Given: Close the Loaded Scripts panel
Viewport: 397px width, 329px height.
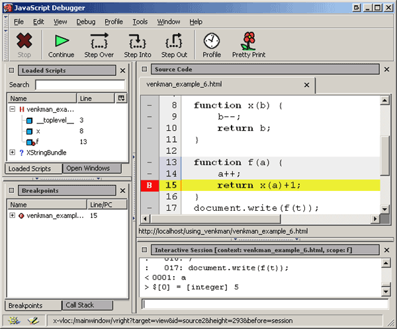Looking at the screenshot, I should tap(122, 71).
